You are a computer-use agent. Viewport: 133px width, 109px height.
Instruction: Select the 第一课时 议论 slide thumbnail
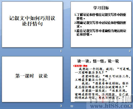pos(32,79)
